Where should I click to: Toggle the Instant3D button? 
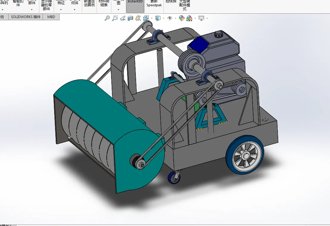click(135, 6)
